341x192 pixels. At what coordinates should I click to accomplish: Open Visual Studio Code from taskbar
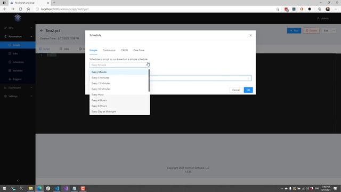pos(57,188)
